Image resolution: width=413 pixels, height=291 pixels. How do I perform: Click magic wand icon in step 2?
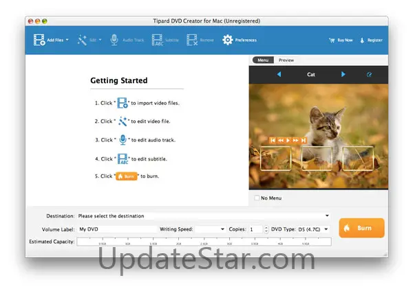(x=123, y=121)
